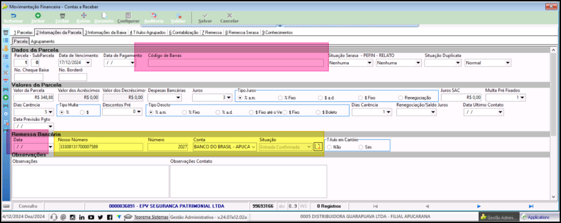
Task: Select 'Não' for Título em Cartório
Action: pos(330,147)
